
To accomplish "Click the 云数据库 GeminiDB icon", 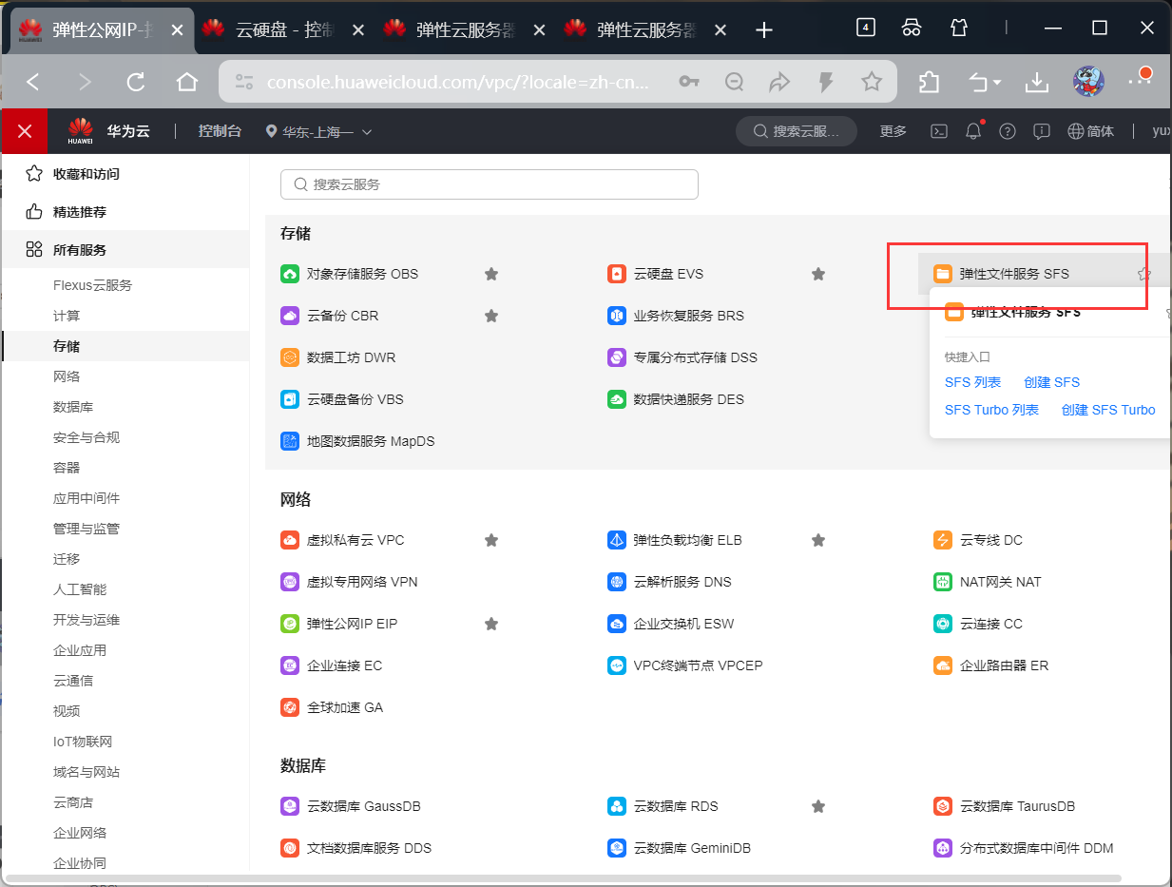I will click(617, 848).
